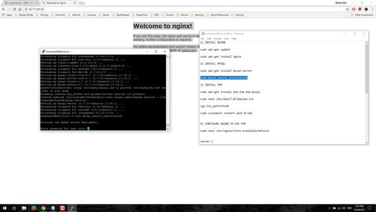Open learning bookmark folder
Image resolution: width=376 pixels, height=212 pixels.
[x=197, y=15]
